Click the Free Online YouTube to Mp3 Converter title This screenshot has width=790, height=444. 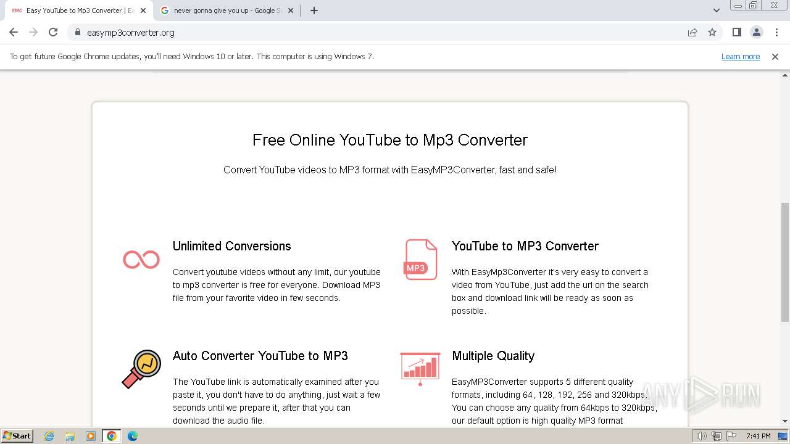[x=390, y=140]
